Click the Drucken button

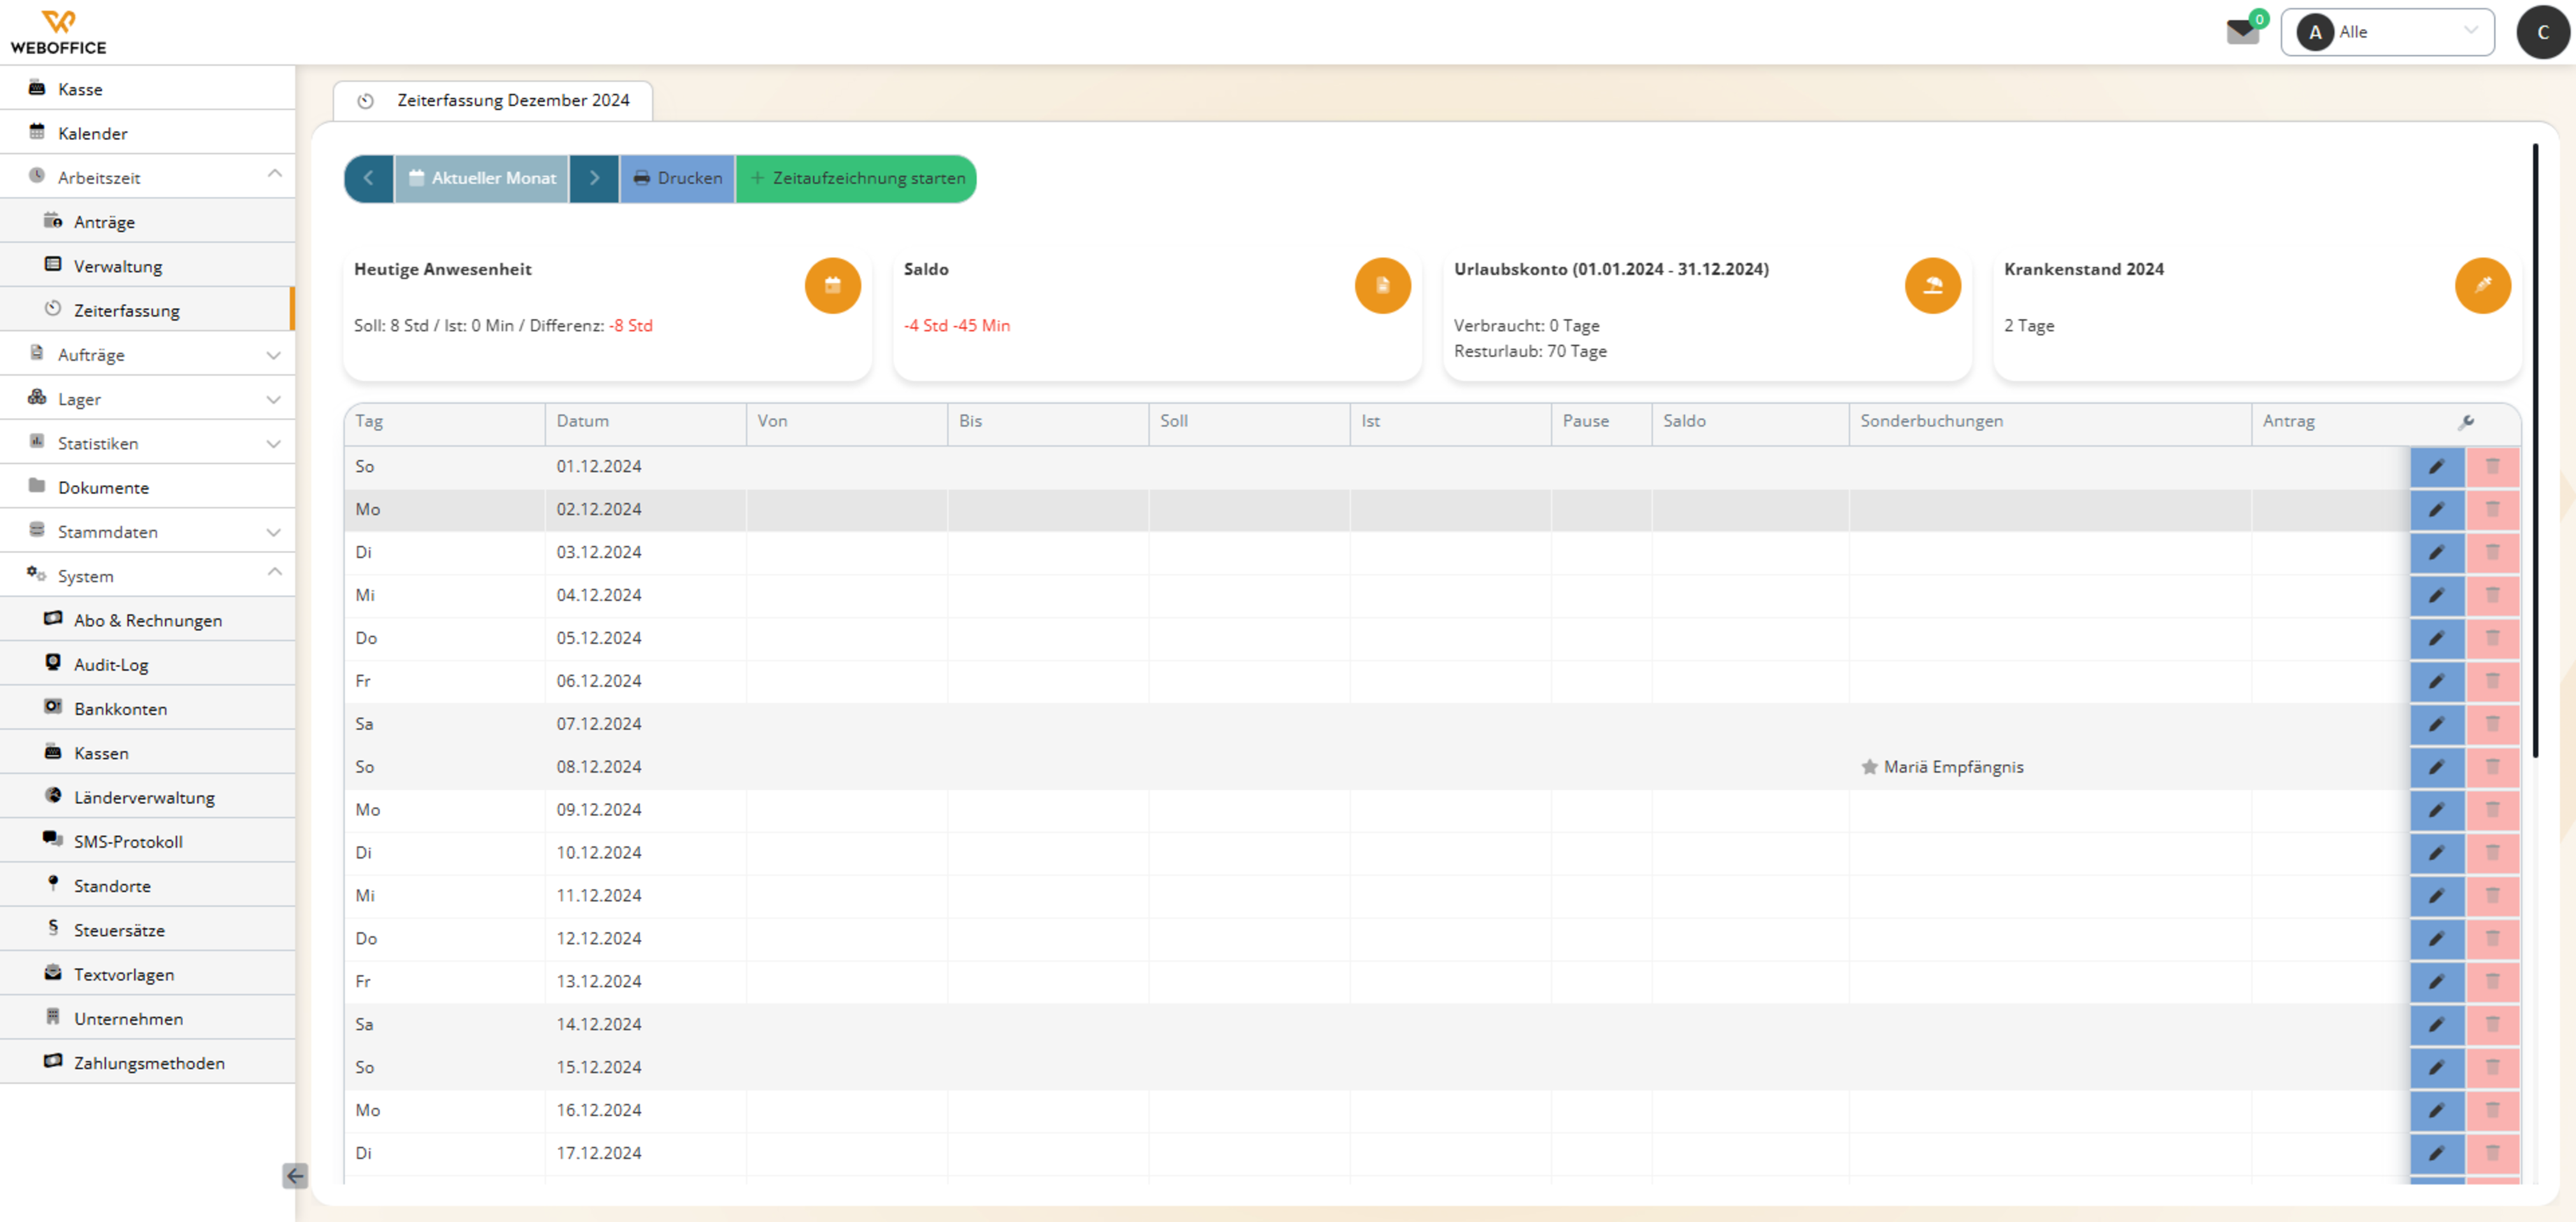tap(678, 178)
